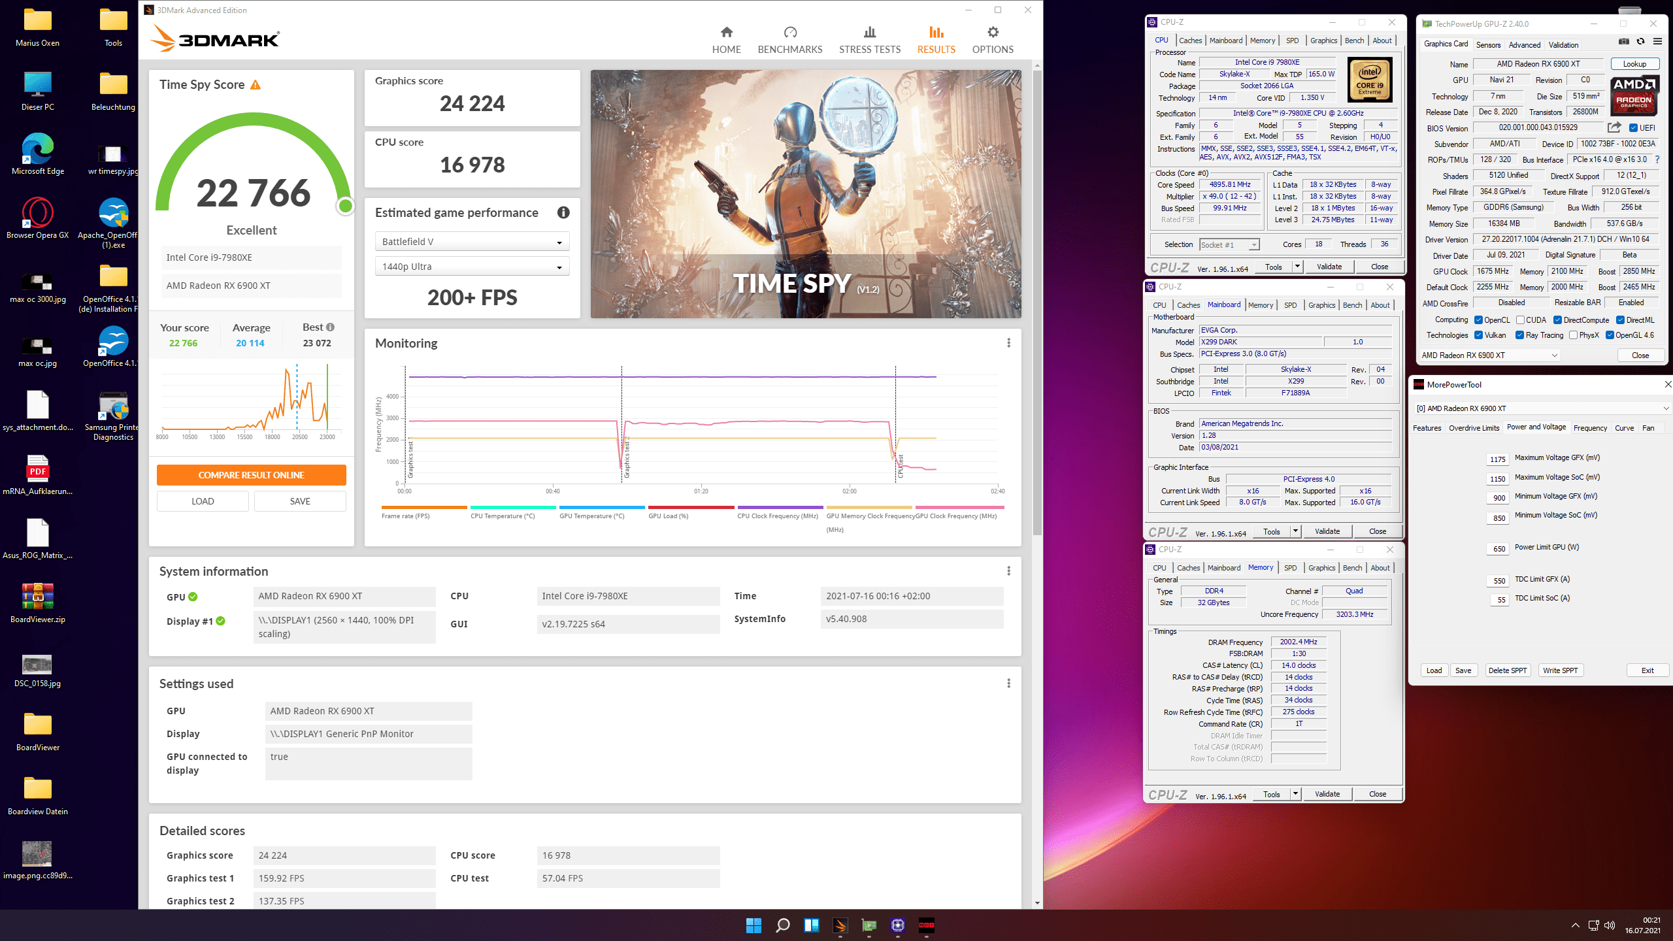The height and width of the screenshot is (941, 1673).
Task: Click the info icon beside Estimated game performance
Action: point(563,212)
